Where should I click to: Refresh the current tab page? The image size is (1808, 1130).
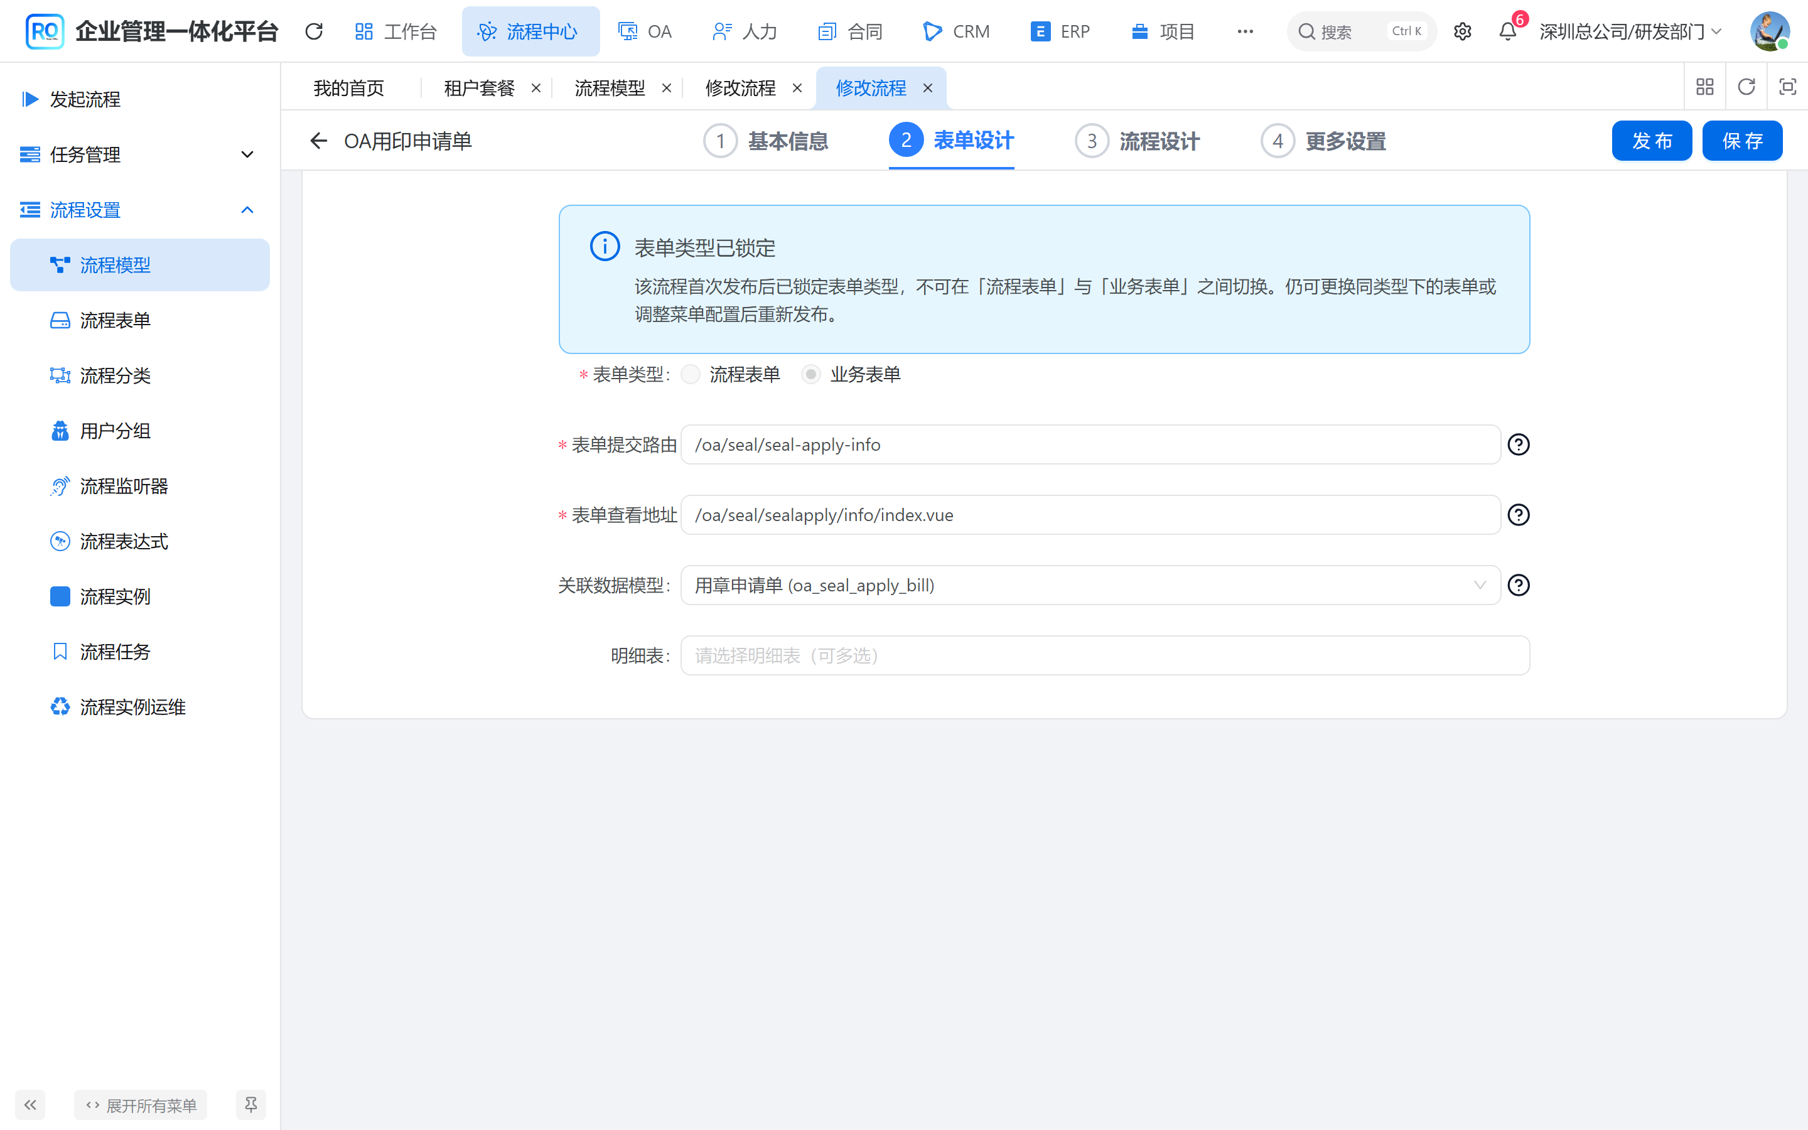(x=1746, y=87)
